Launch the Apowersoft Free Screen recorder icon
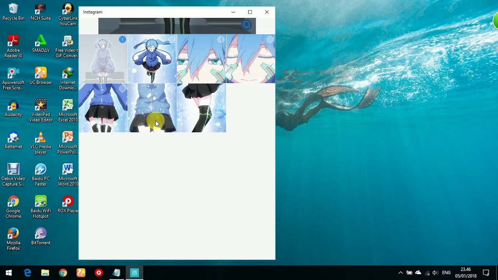This screenshot has width=498, height=280. coord(13,79)
